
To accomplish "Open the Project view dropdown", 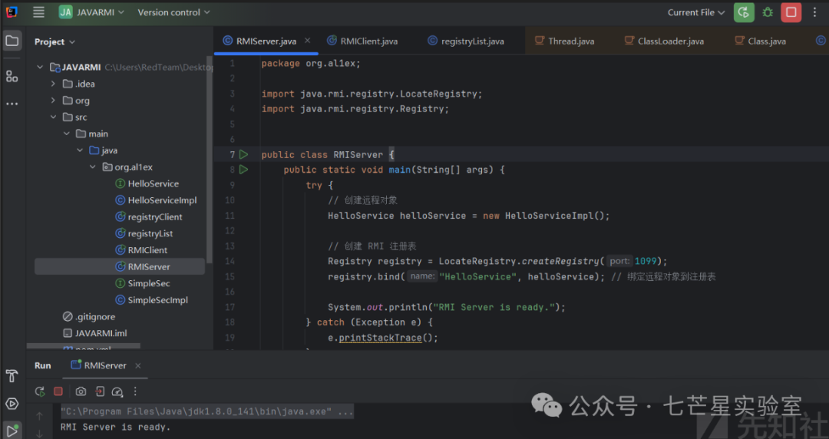I will pos(54,41).
